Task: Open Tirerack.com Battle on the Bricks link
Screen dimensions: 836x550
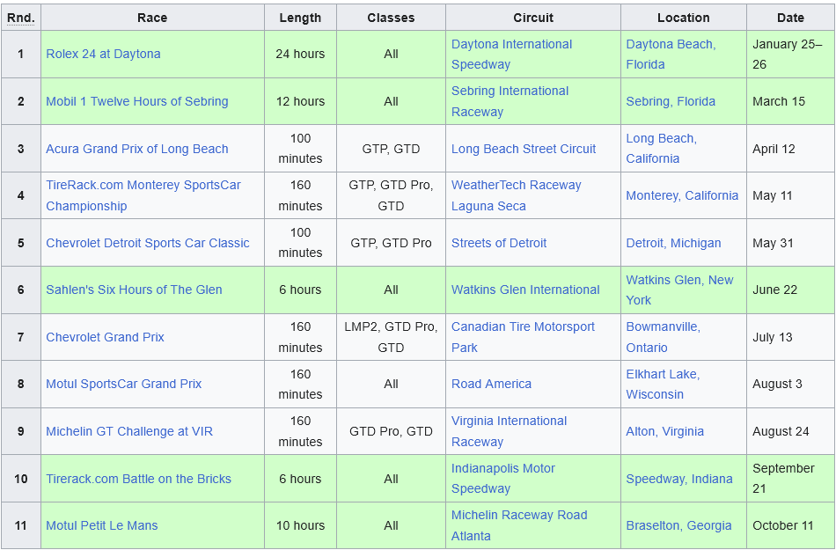Action: pos(139,479)
